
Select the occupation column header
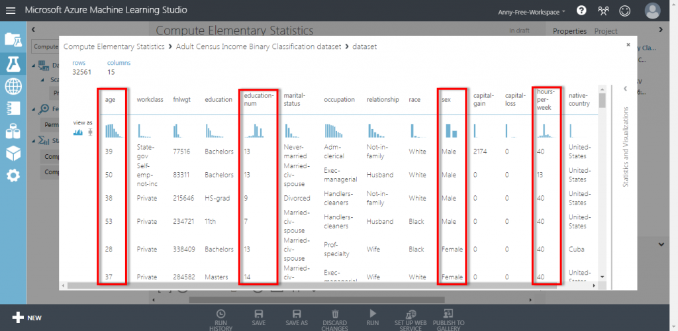pos(340,99)
